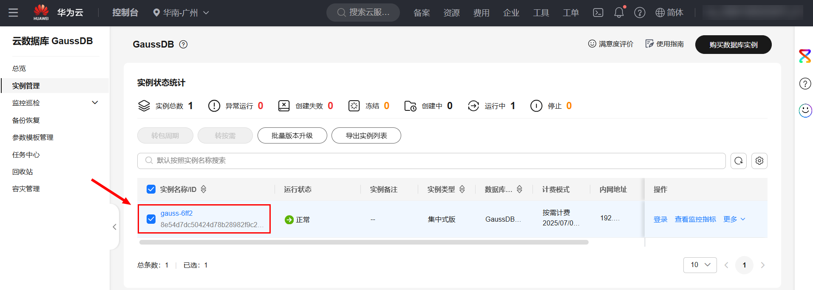813x290 pixels.
Task: Filter by 实例总数 stack icon
Action: point(144,106)
